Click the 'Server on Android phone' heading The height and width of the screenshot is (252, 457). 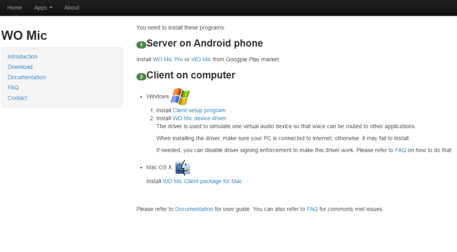(204, 43)
